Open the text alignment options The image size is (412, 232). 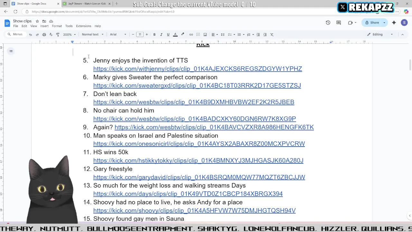(x=214, y=34)
